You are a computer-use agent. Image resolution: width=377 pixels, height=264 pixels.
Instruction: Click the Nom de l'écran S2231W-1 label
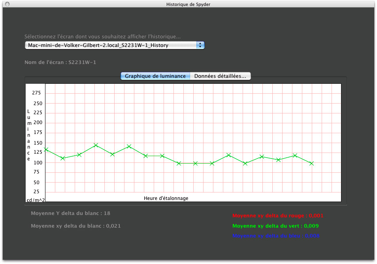click(x=60, y=62)
